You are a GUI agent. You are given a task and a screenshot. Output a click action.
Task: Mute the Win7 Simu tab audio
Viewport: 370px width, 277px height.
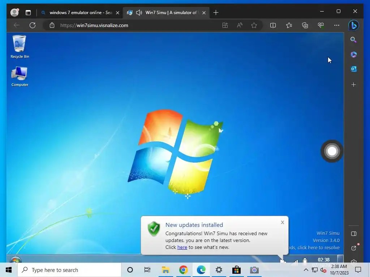tap(139, 13)
